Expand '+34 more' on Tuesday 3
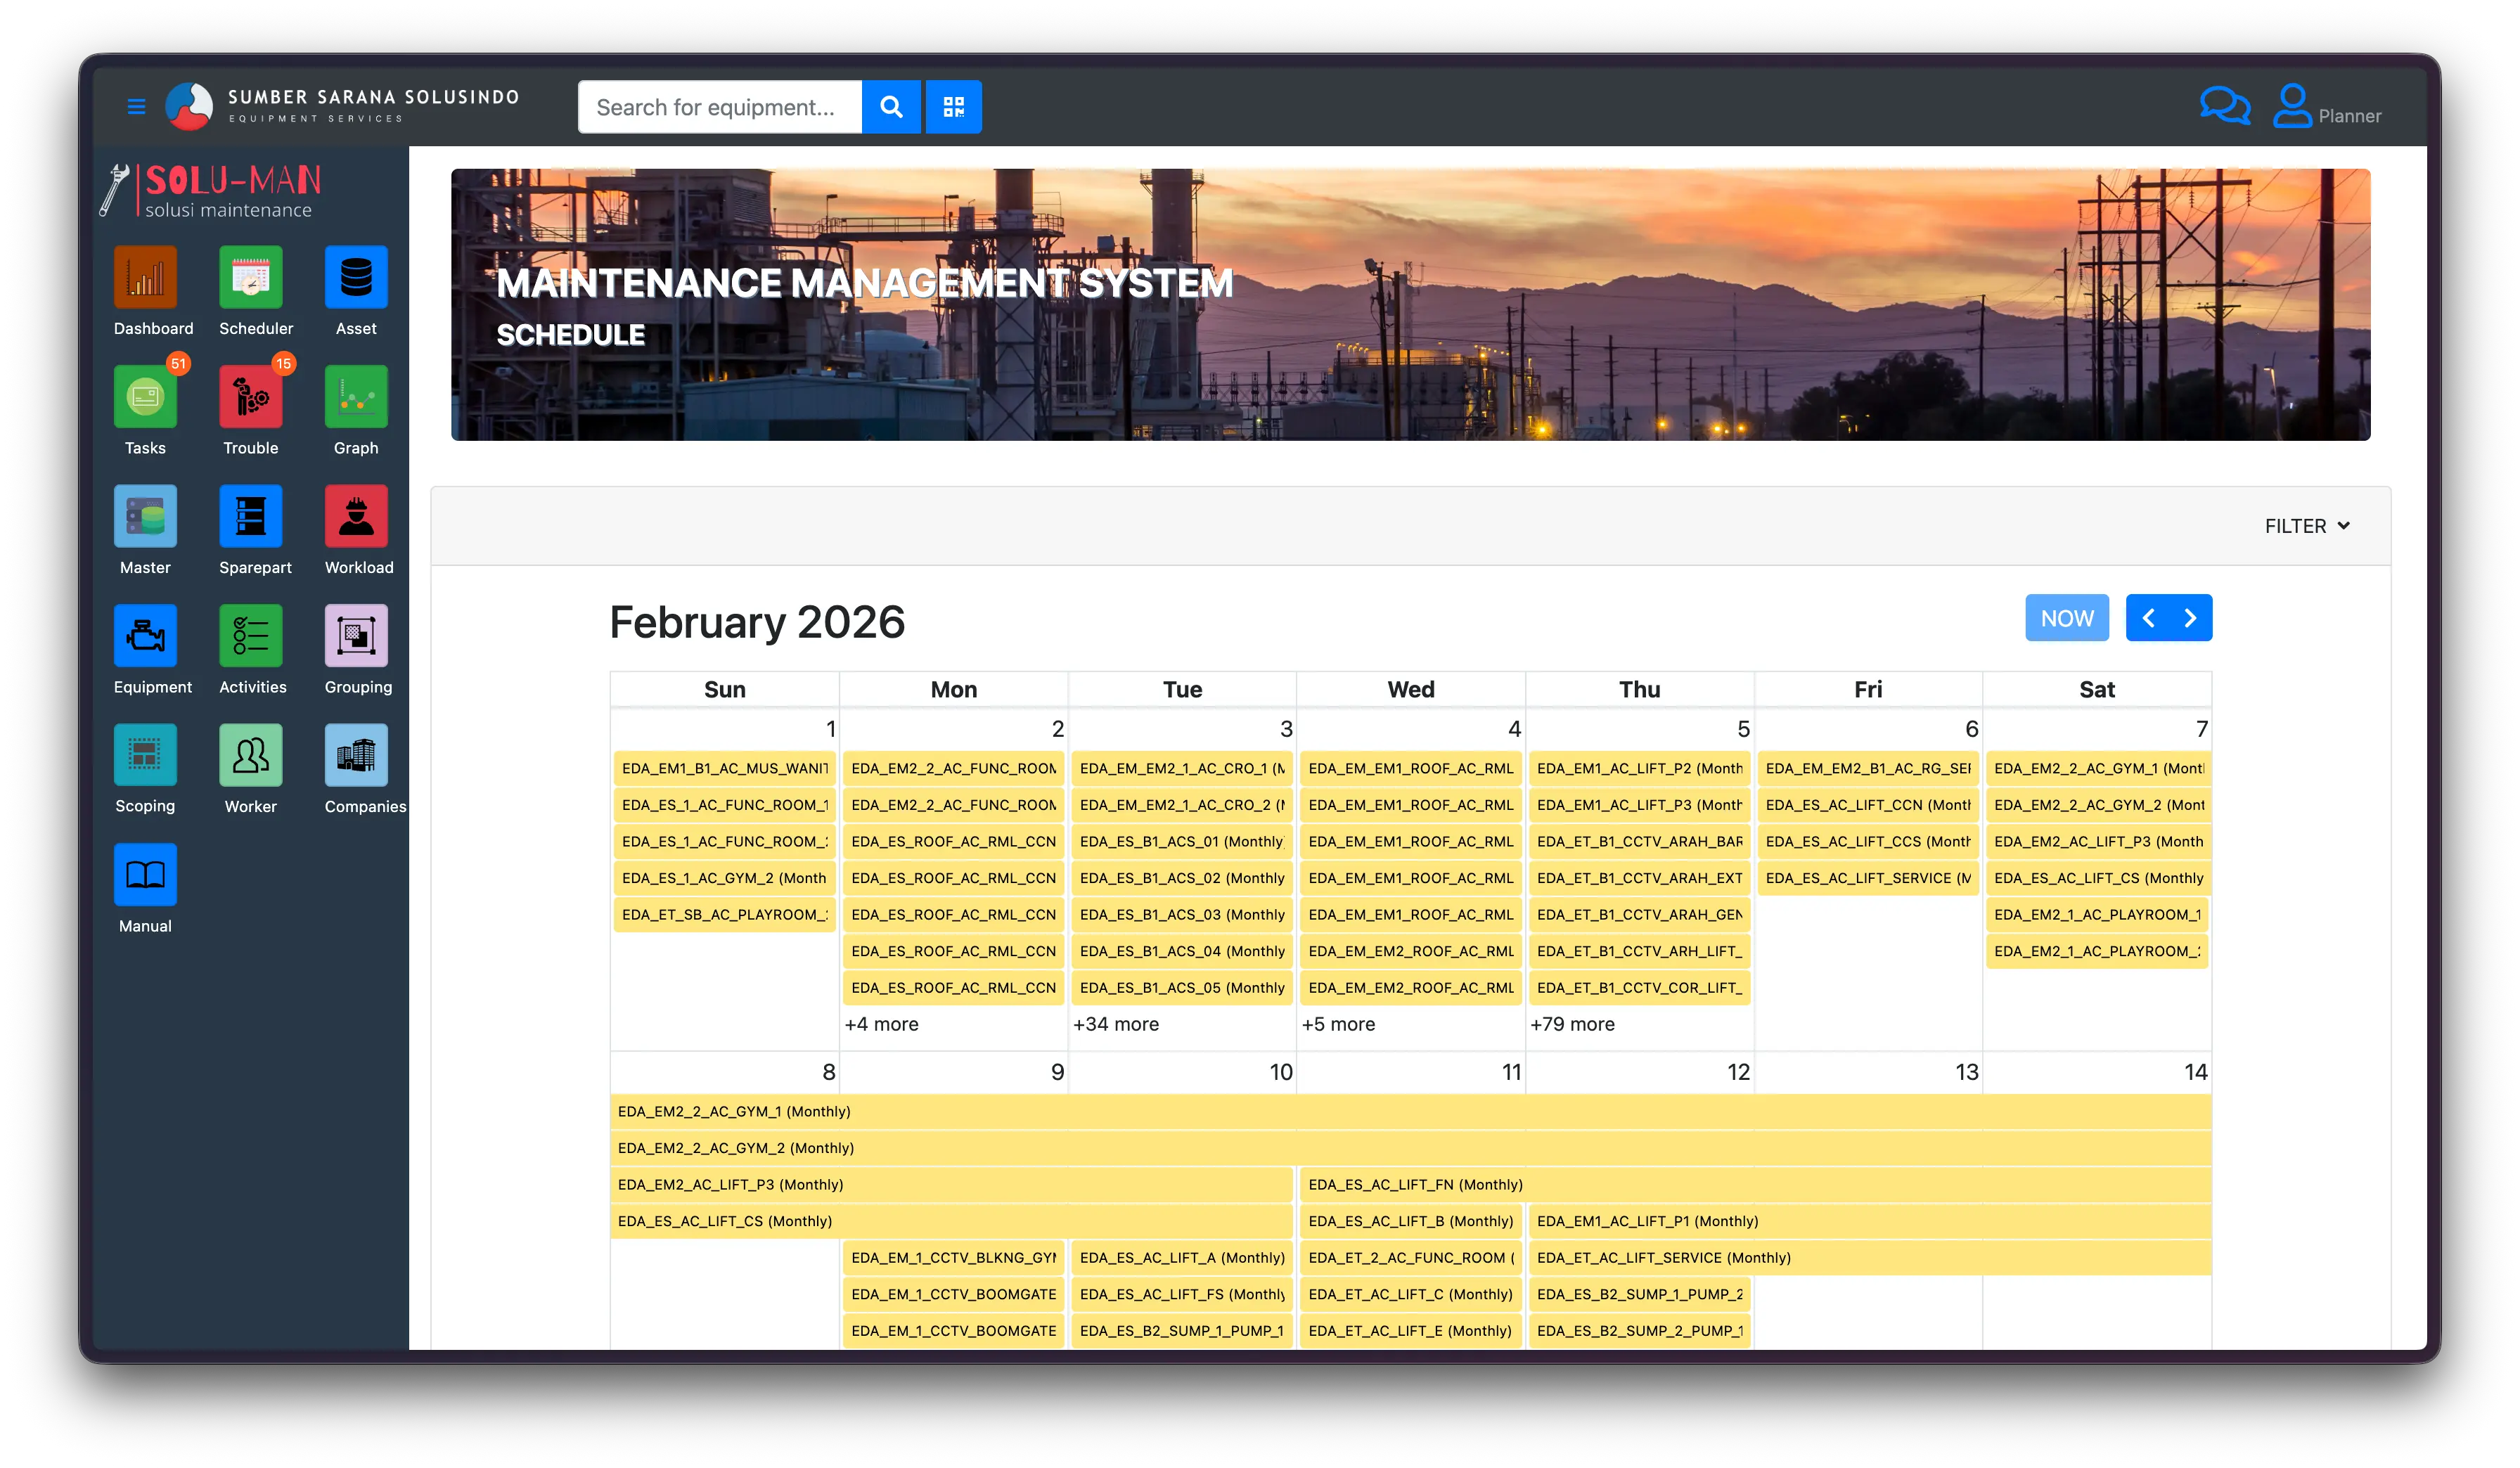 (1116, 1024)
